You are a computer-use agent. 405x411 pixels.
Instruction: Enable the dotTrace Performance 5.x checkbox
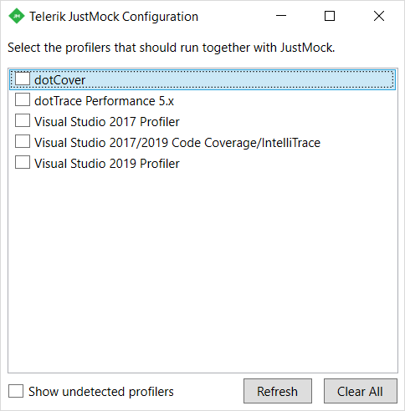(23, 99)
